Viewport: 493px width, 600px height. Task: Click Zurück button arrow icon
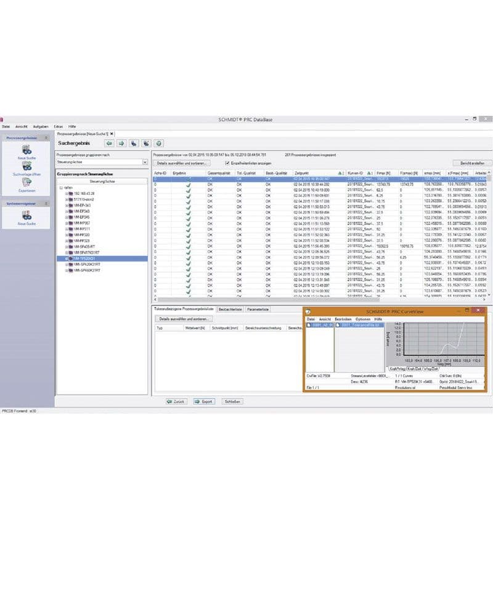169,401
